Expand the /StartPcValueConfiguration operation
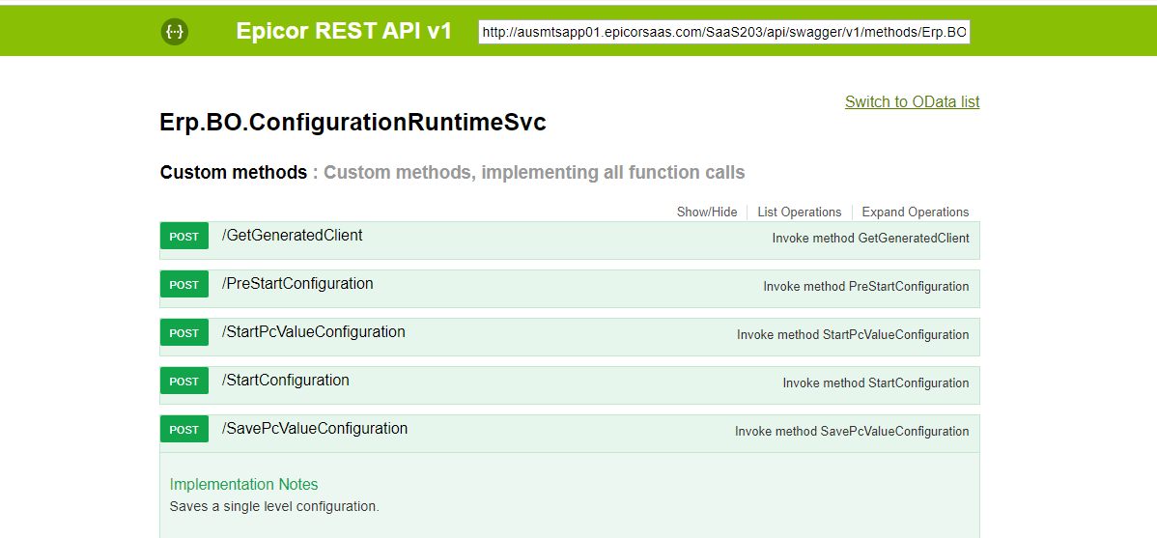The height and width of the screenshot is (538, 1157). click(314, 332)
